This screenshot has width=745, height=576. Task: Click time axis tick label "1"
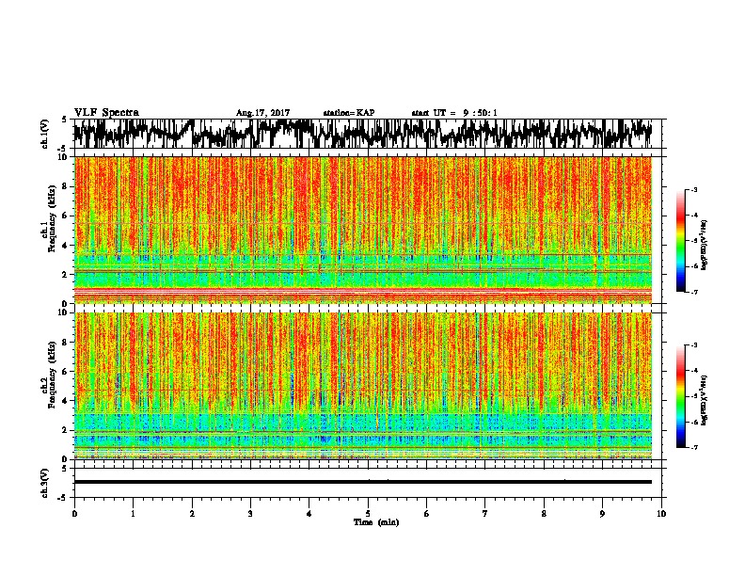click(x=133, y=514)
